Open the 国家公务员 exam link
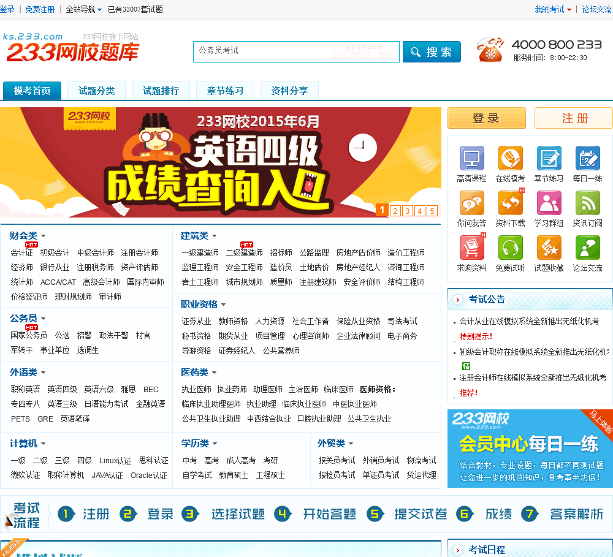 [29, 335]
